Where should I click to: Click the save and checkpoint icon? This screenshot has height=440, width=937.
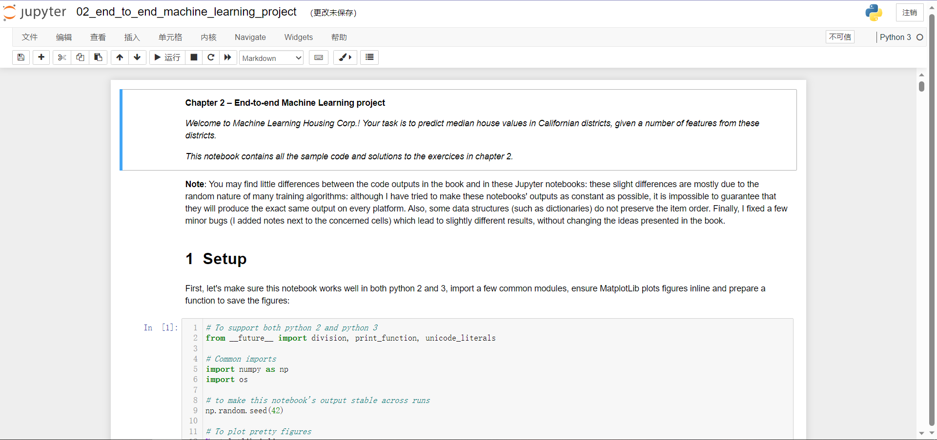(x=21, y=57)
